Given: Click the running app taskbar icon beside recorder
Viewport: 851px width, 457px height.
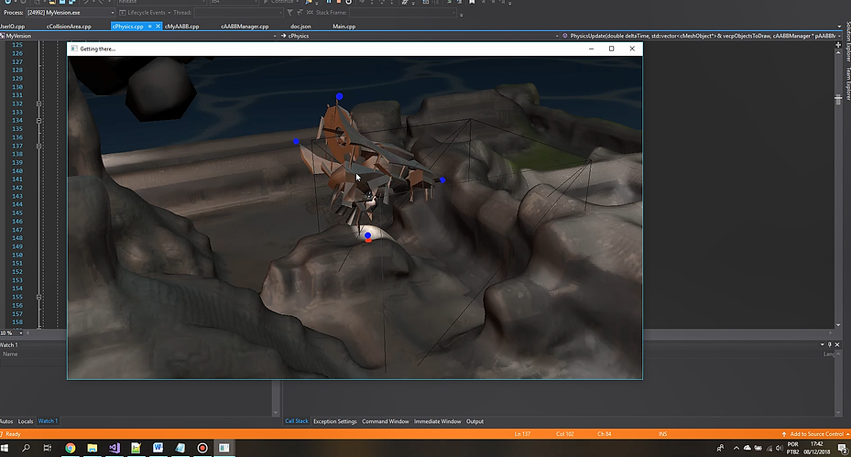Looking at the screenshot, I should point(224,448).
